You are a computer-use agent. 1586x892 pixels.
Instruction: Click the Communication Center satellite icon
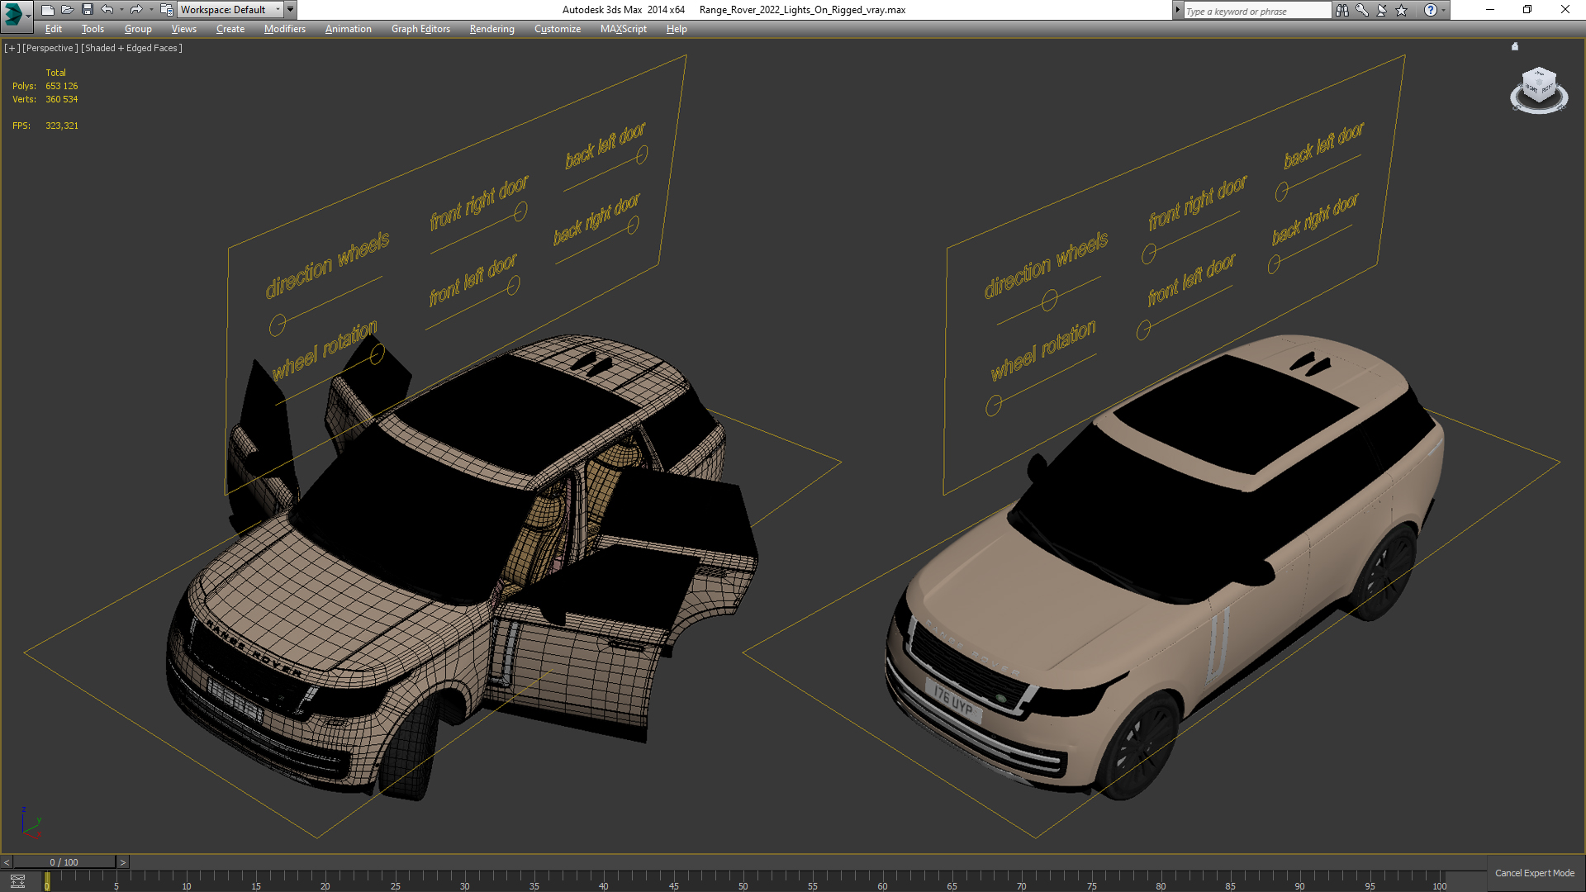(1381, 10)
